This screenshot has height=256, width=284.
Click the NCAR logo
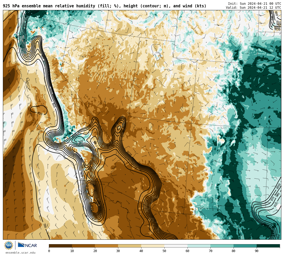[27, 245]
